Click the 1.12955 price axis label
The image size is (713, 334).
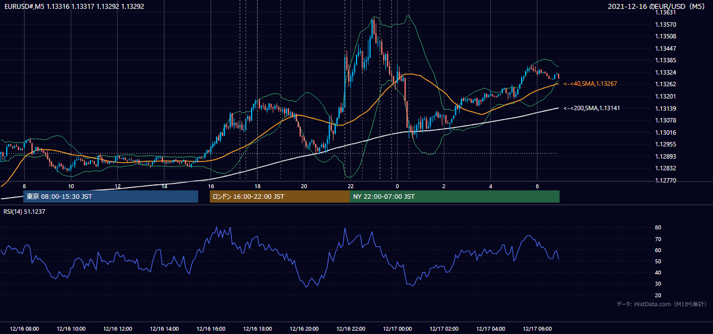[666, 144]
